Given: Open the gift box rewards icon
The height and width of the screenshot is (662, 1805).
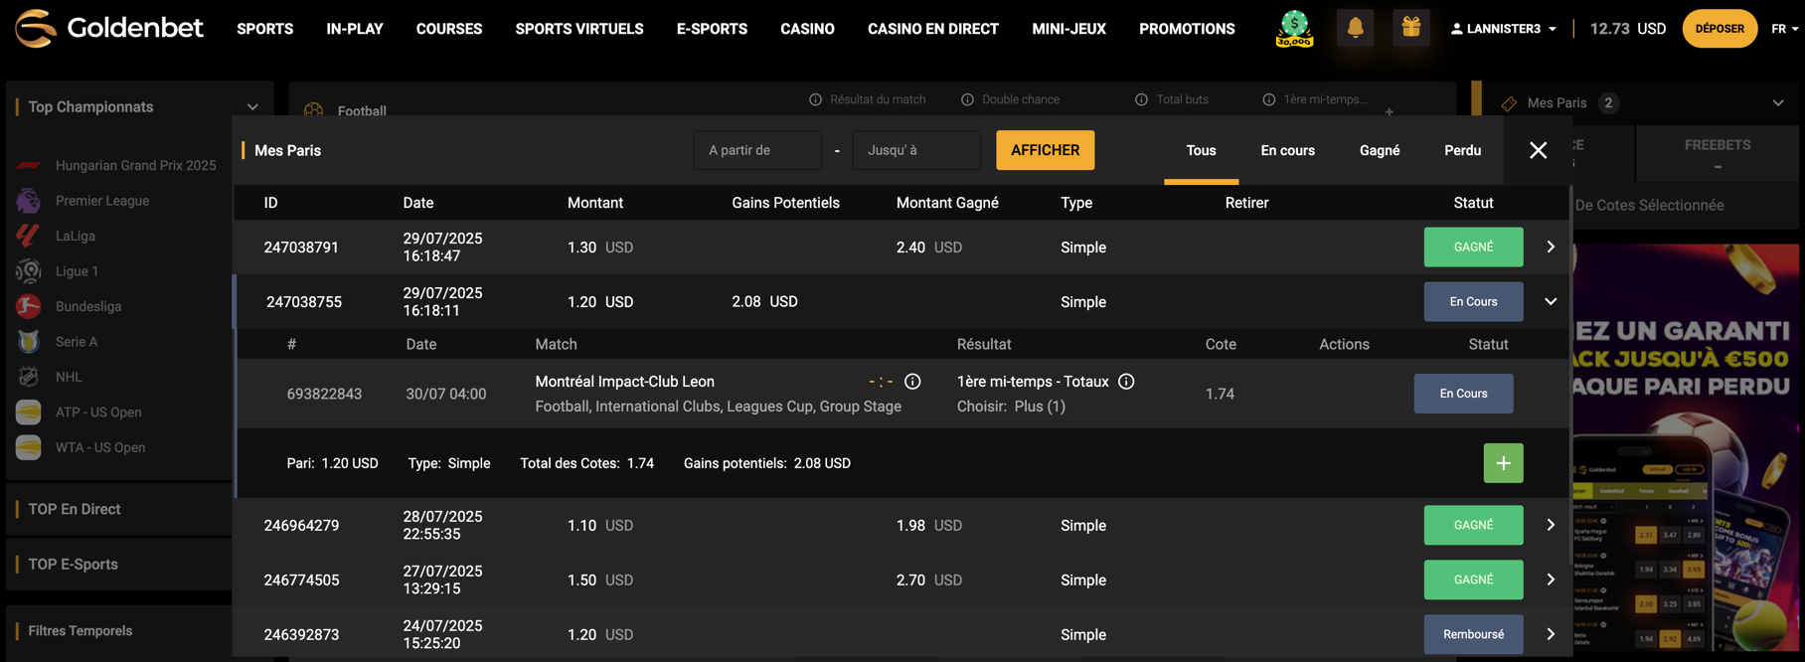Looking at the screenshot, I should [x=1410, y=28].
